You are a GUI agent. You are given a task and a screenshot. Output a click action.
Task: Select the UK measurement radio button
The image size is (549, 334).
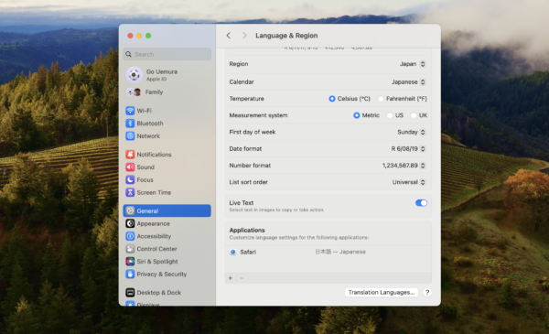tap(414, 115)
